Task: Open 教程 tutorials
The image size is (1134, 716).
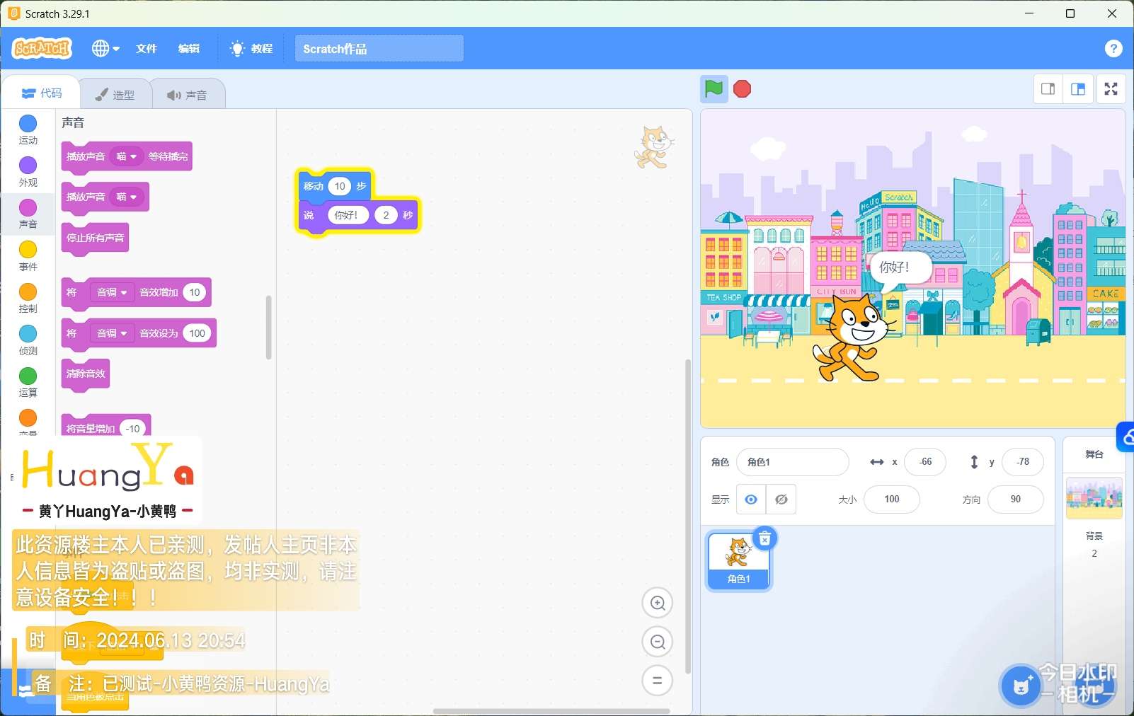Action: coord(253,48)
